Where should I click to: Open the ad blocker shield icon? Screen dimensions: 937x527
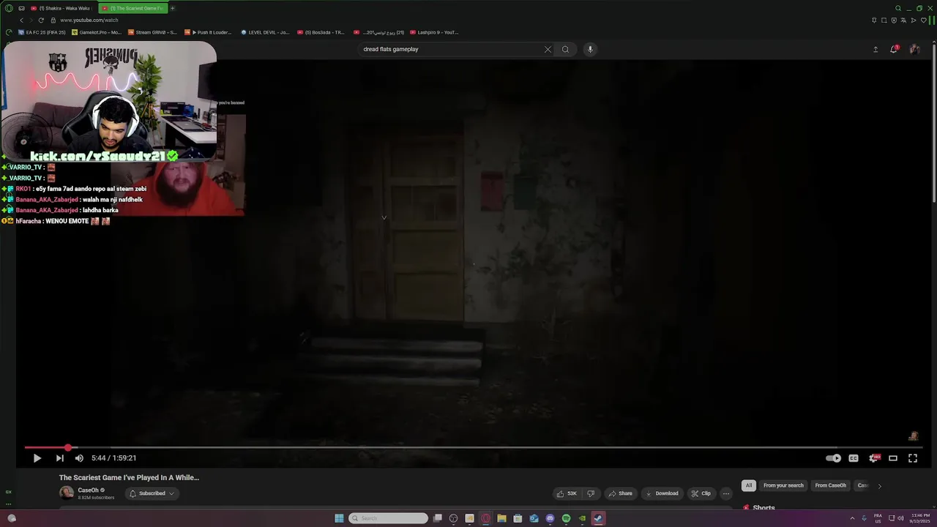click(894, 20)
